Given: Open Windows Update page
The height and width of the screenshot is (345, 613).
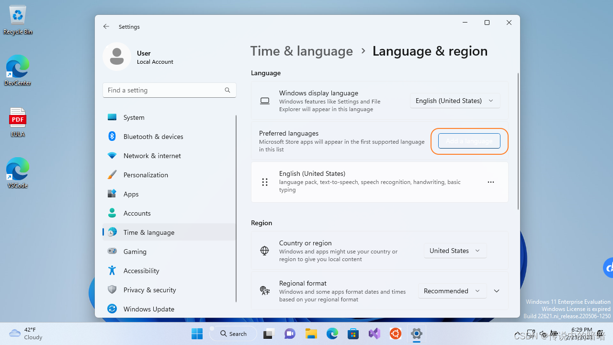Looking at the screenshot, I should coord(169,309).
